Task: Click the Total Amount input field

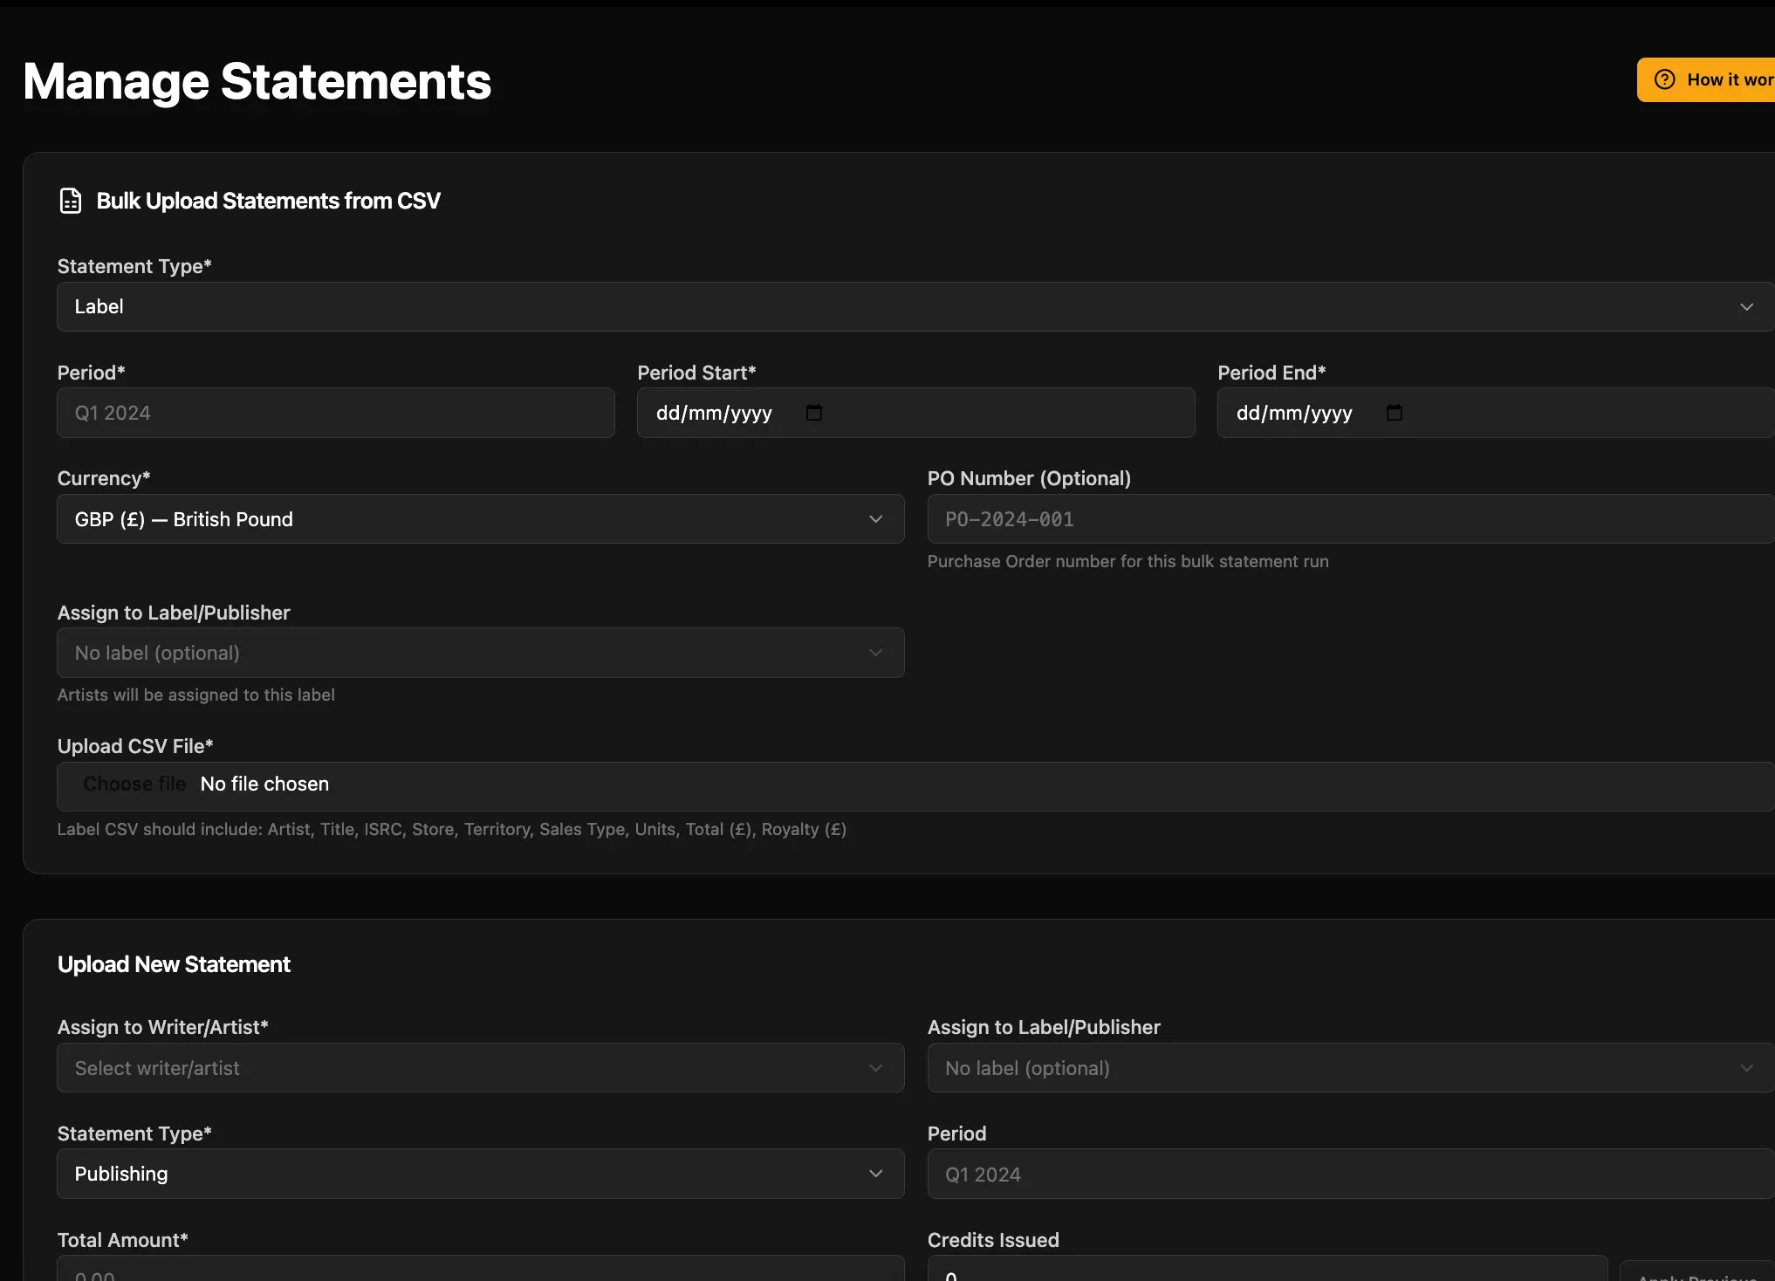Action: coord(481,1269)
